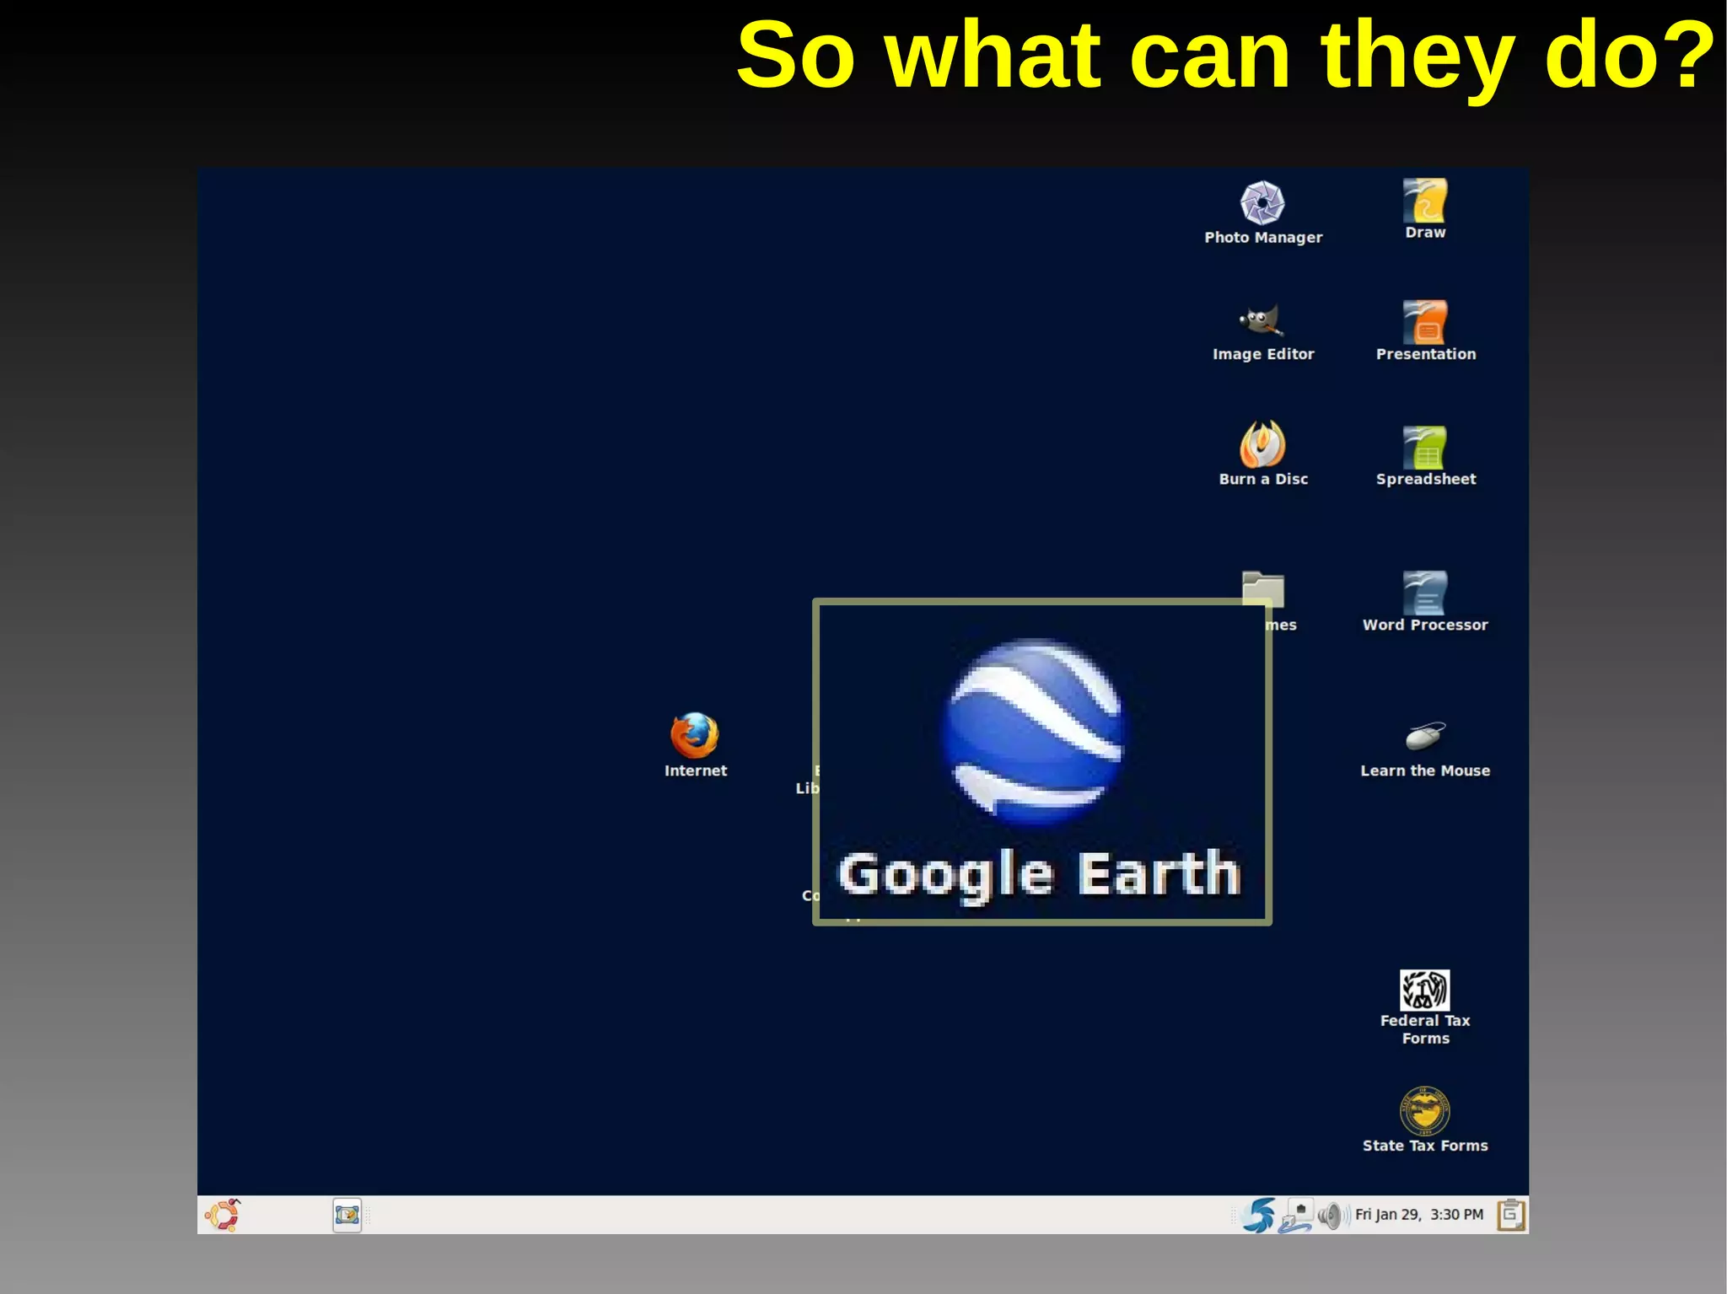
Task: Open the Photo Manager desktop icon
Action: point(1262,203)
